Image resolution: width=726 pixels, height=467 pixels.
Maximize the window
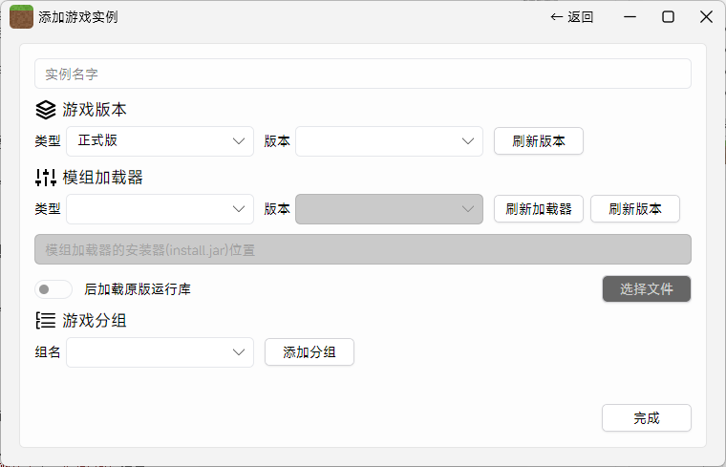point(669,17)
